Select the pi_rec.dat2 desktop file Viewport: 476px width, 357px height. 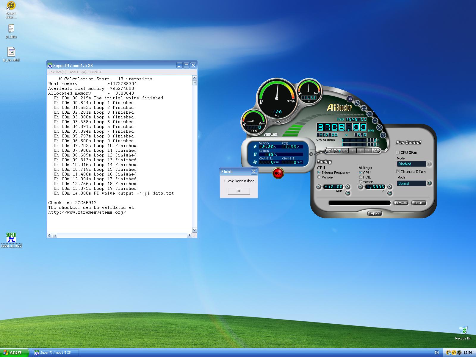pos(11,54)
